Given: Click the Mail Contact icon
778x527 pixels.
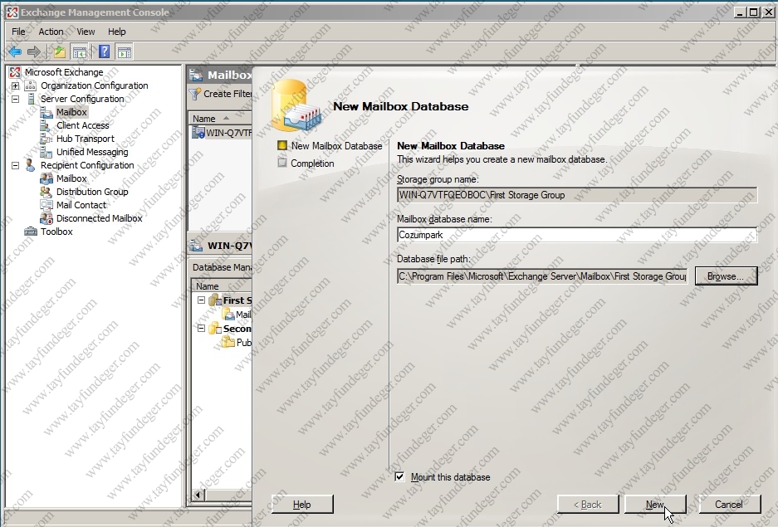Looking at the screenshot, I should (x=46, y=205).
